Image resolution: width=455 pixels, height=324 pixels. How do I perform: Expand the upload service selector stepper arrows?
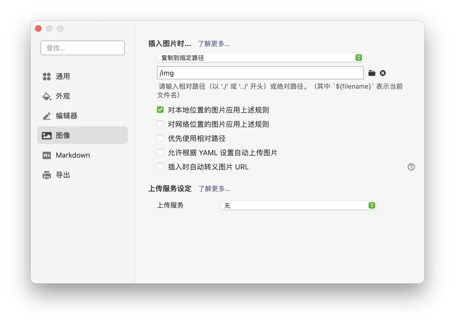click(371, 205)
